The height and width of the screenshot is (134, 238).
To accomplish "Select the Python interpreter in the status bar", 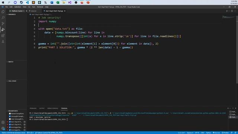I will pyautogui.click(x=13, y=133).
